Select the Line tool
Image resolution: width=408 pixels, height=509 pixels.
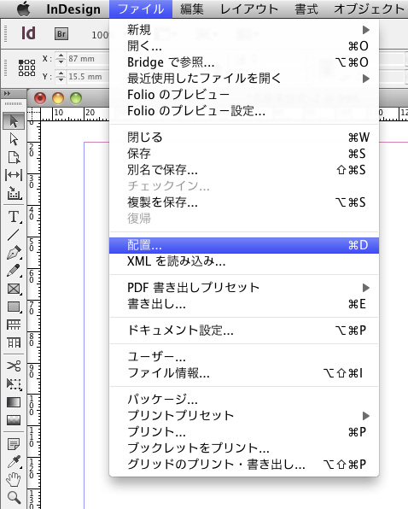pyautogui.click(x=14, y=234)
